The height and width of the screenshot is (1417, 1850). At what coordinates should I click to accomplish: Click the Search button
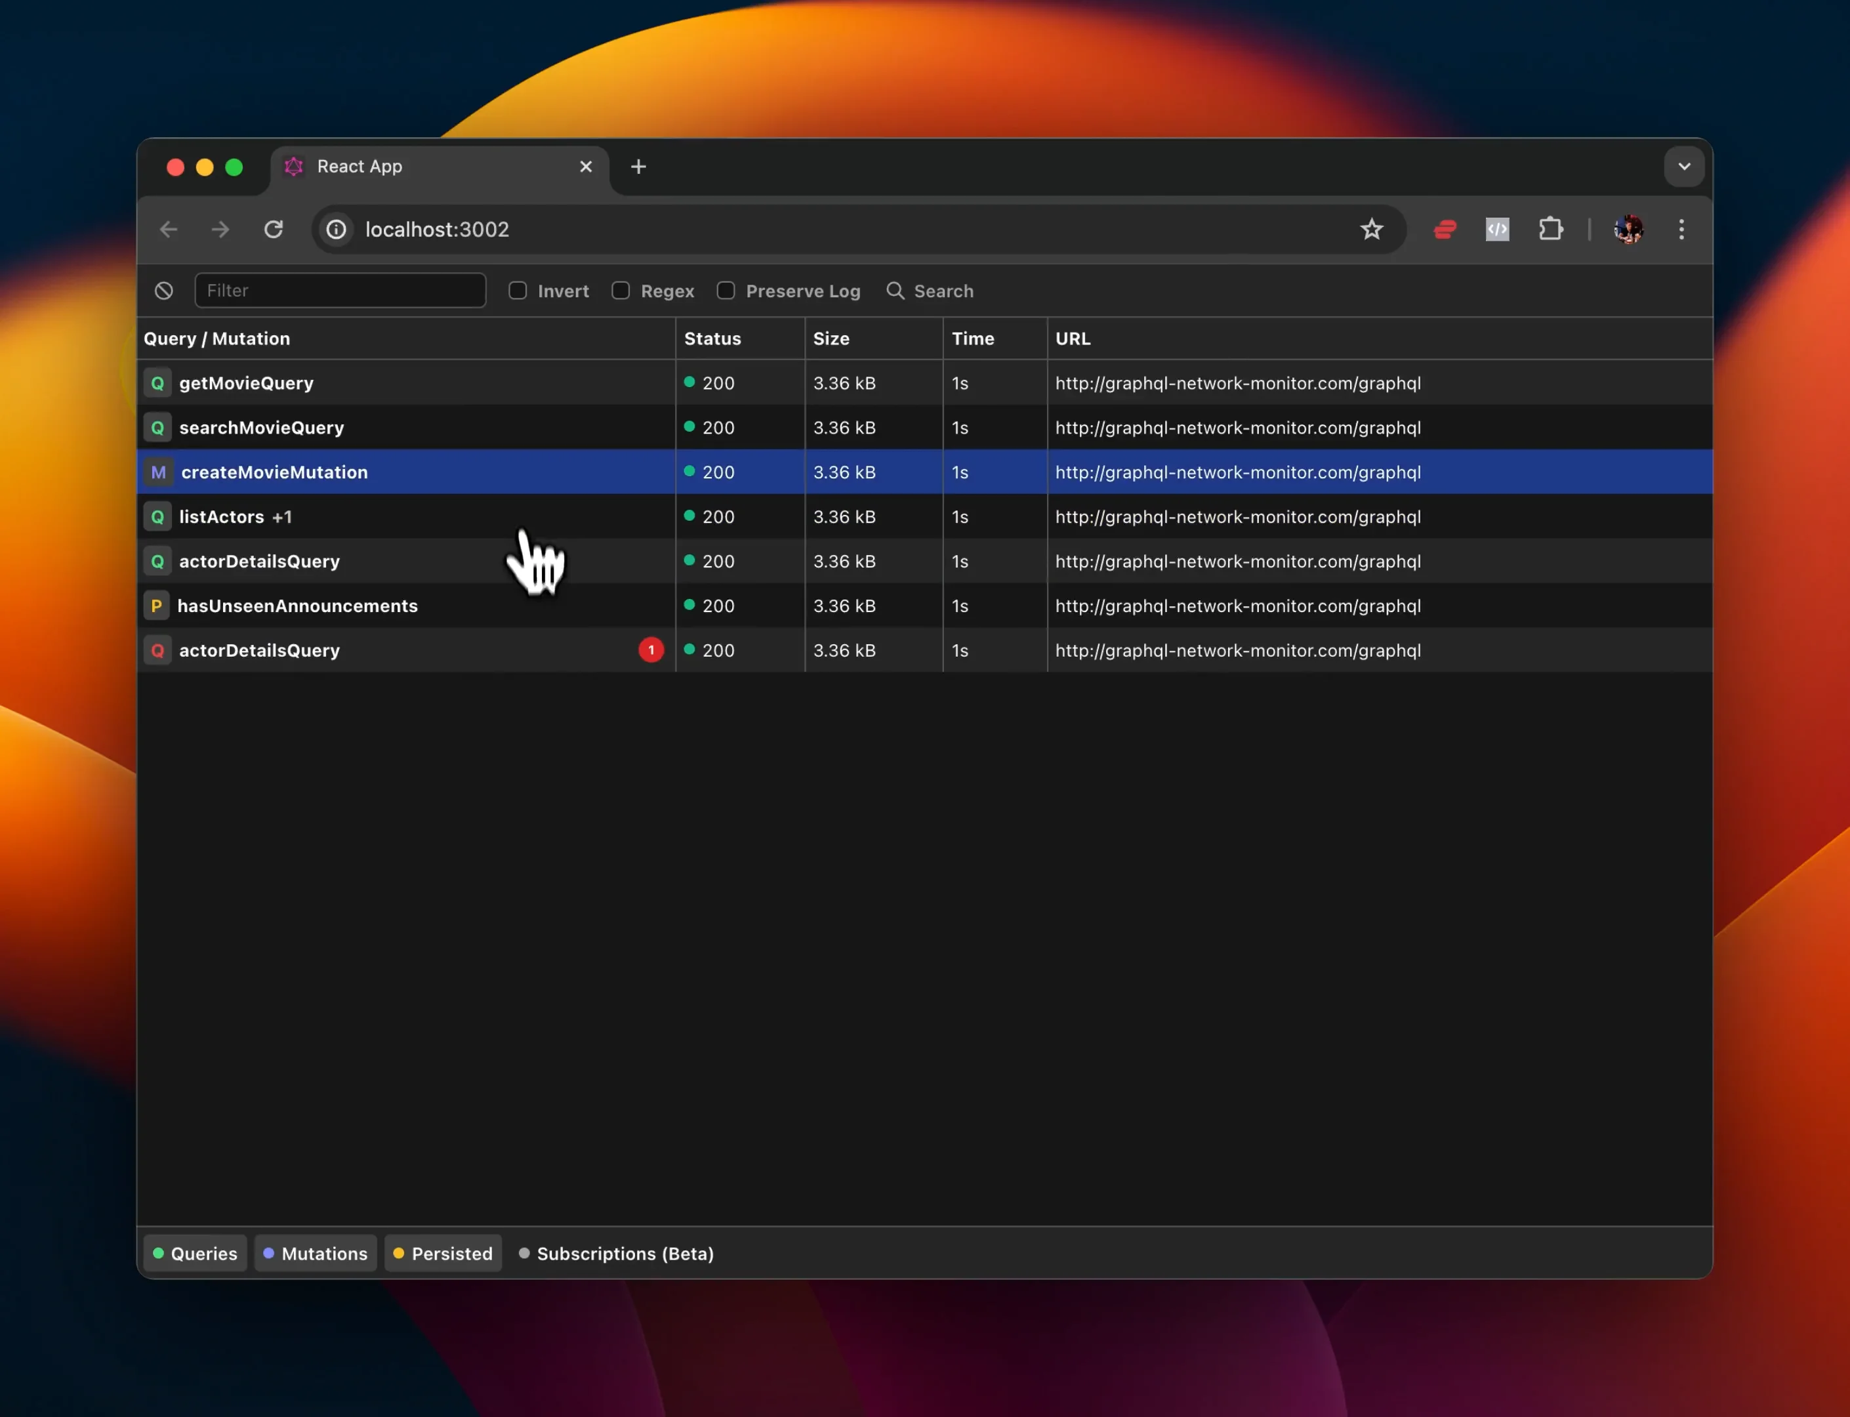[930, 291]
